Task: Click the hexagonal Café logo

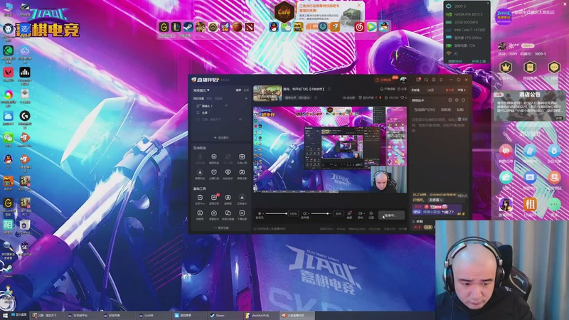Action: [284, 12]
